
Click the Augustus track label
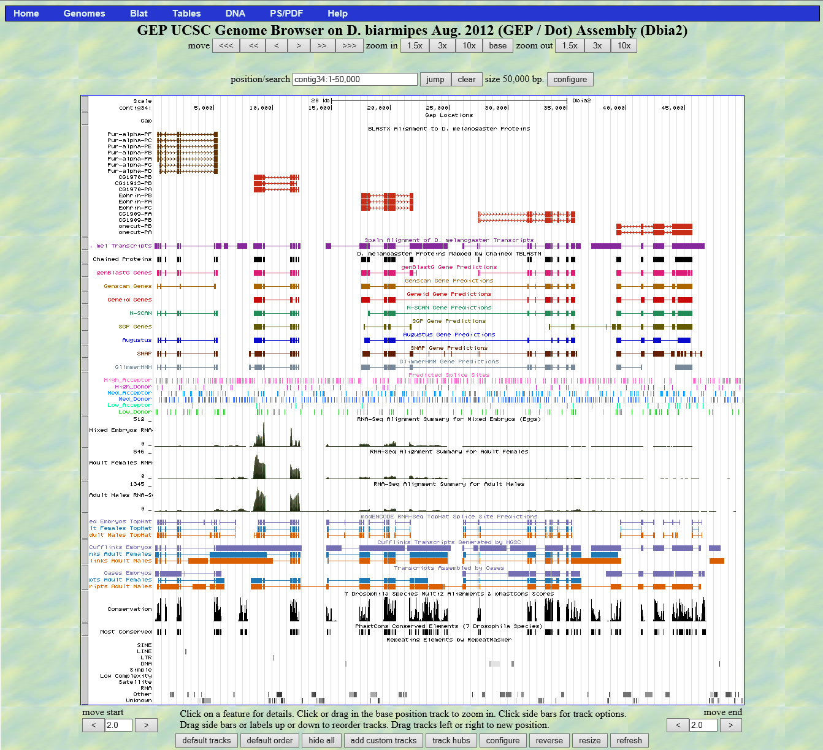137,340
